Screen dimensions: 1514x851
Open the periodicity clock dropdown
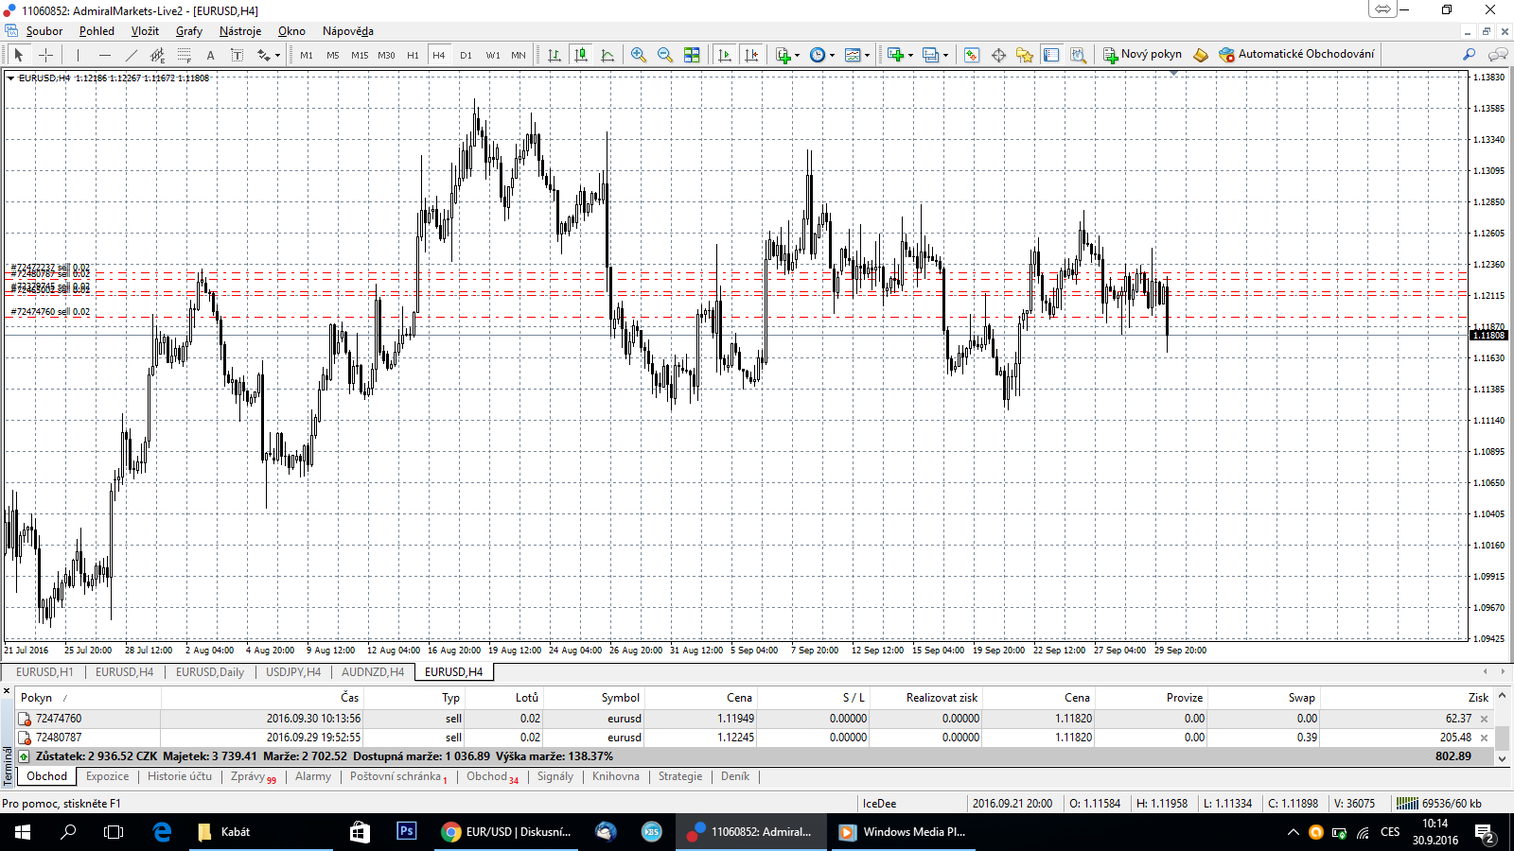[822, 55]
